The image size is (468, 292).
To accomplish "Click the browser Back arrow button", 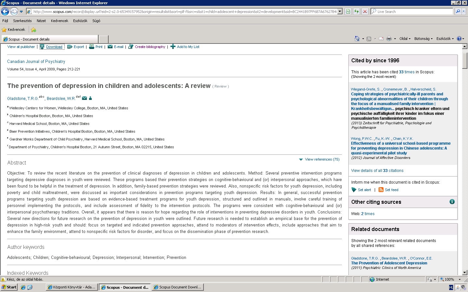I will click(5, 12).
